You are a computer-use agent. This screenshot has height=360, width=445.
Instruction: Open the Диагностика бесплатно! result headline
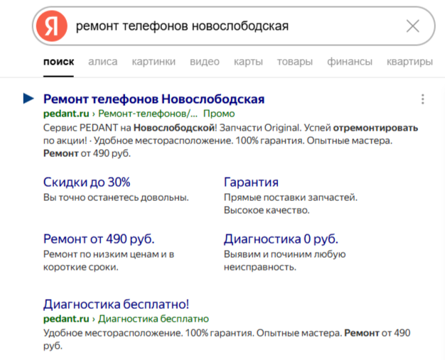tap(116, 304)
